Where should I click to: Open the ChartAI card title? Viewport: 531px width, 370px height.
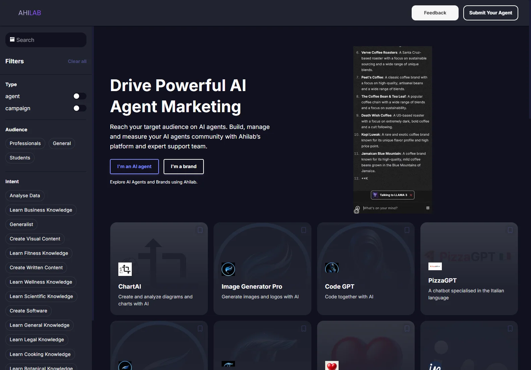(130, 287)
